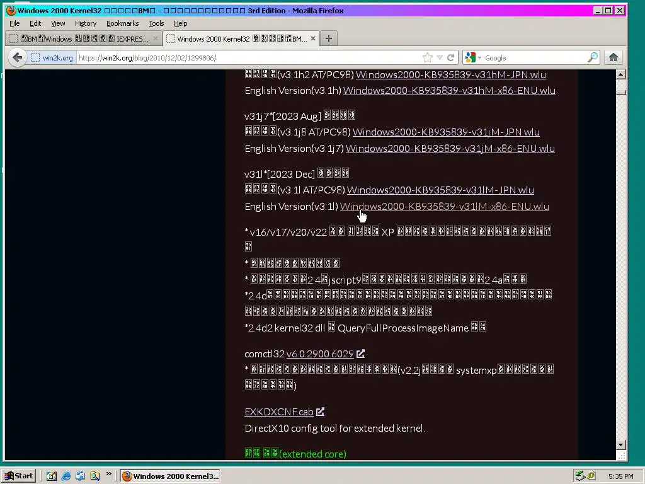The width and height of the screenshot is (645, 484).
Task: Open a new tab with plus button
Action: pos(328,38)
